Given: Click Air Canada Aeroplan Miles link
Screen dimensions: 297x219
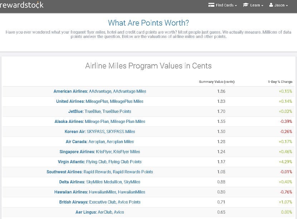Looking at the screenshot, I should (100, 142).
